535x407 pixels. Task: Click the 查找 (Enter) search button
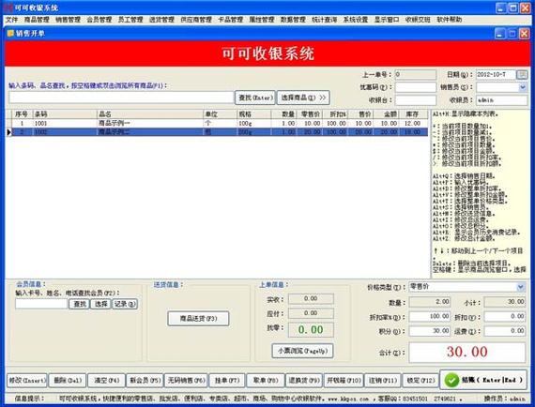tap(255, 98)
